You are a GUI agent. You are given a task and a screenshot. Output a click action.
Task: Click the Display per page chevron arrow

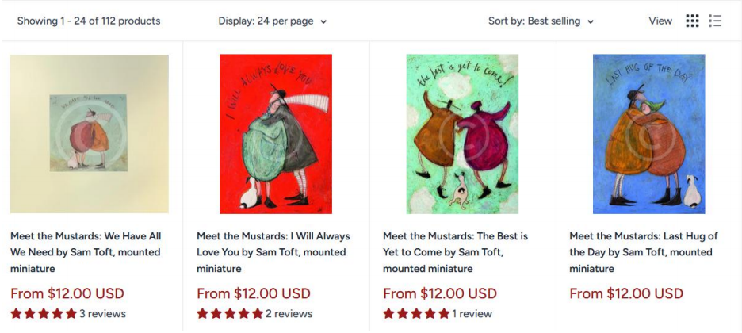pos(323,22)
